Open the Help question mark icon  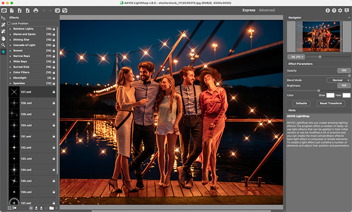click(334, 10)
